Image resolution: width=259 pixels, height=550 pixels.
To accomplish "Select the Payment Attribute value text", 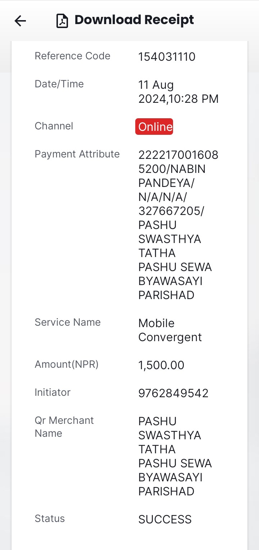I will [178, 225].
